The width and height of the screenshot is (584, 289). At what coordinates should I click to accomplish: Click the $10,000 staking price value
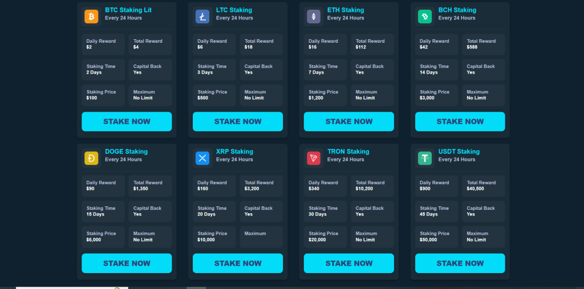(x=206, y=240)
